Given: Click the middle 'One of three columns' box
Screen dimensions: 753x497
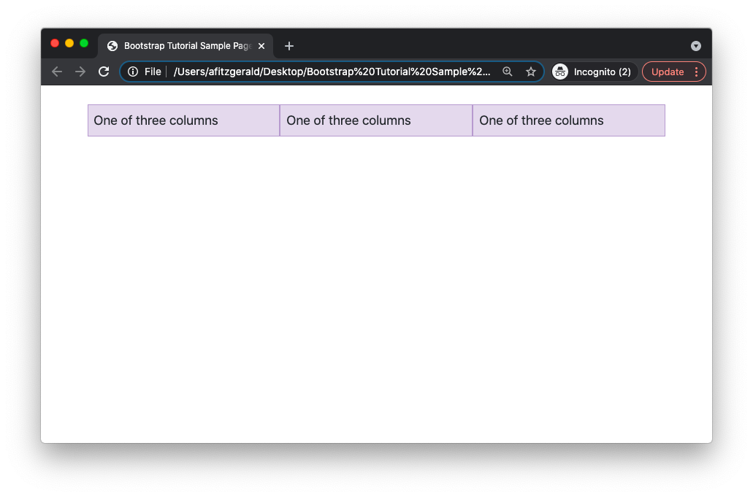Looking at the screenshot, I should pos(375,120).
